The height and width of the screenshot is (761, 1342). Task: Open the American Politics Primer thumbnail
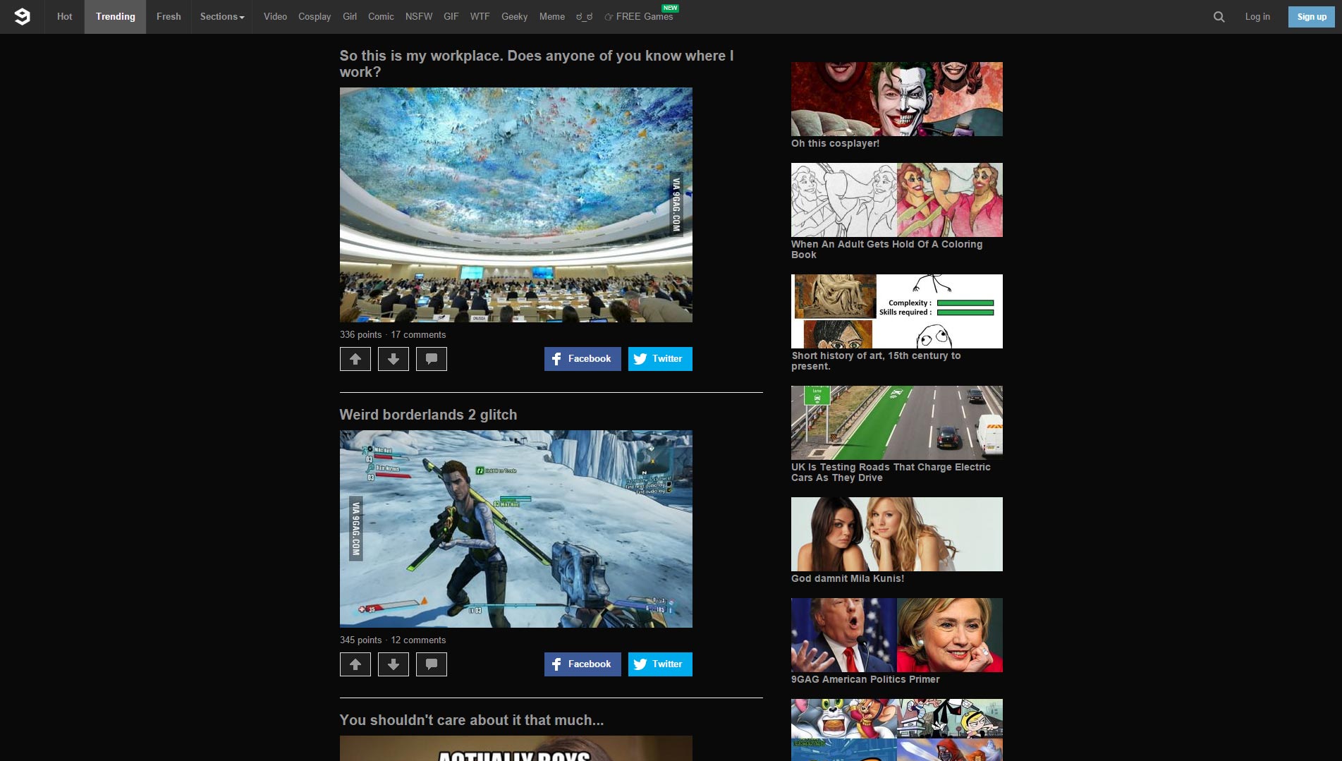click(x=897, y=635)
